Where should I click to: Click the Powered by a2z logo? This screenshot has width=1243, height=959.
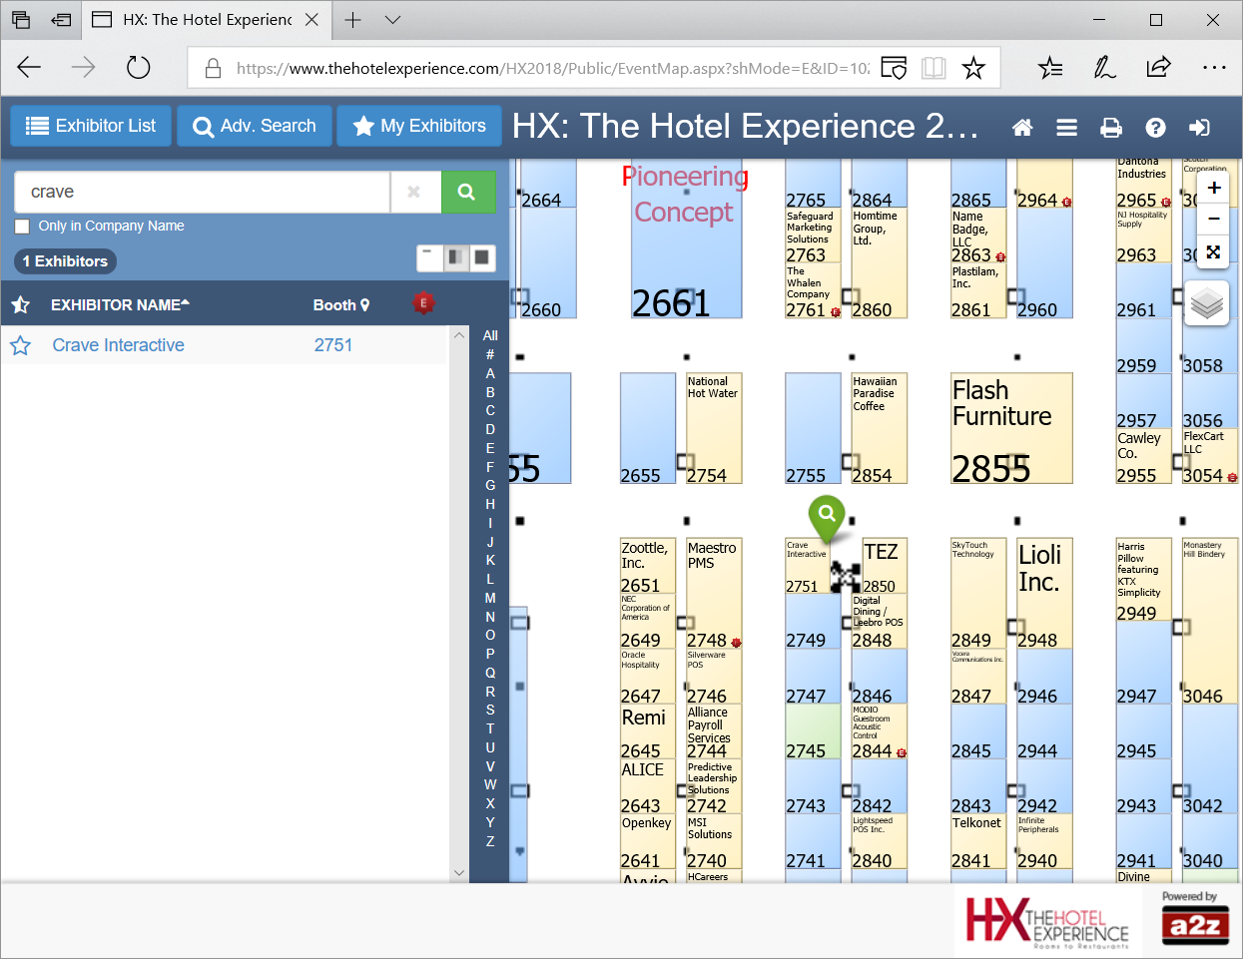pyautogui.click(x=1195, y=918)
